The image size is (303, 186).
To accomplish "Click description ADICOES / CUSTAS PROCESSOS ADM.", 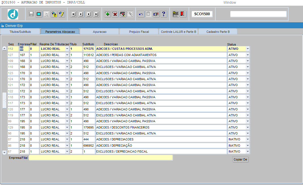I will (x=161, y=49).
